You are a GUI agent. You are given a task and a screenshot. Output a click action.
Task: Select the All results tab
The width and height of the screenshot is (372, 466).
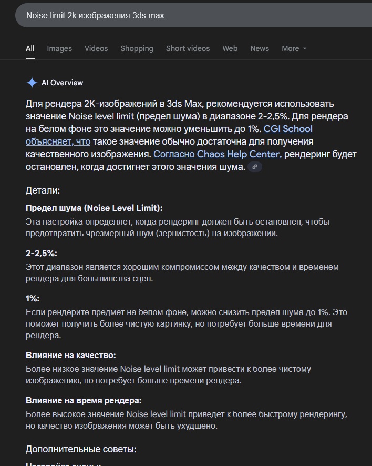pyautogui.click(x=30, y=48)
